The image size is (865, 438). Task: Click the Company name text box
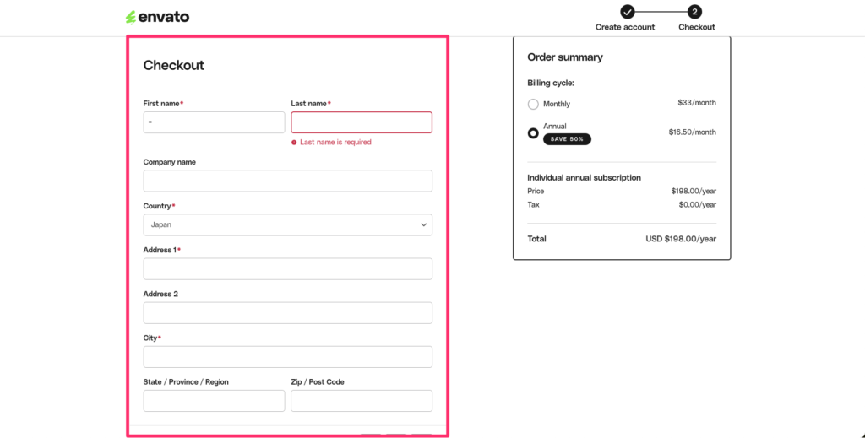[x=288, y=181]
